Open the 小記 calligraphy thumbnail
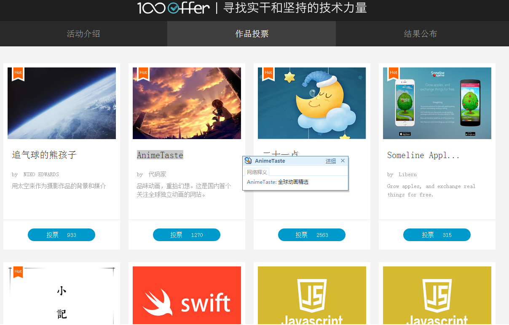The image size is (509, 325). point(62,295)
